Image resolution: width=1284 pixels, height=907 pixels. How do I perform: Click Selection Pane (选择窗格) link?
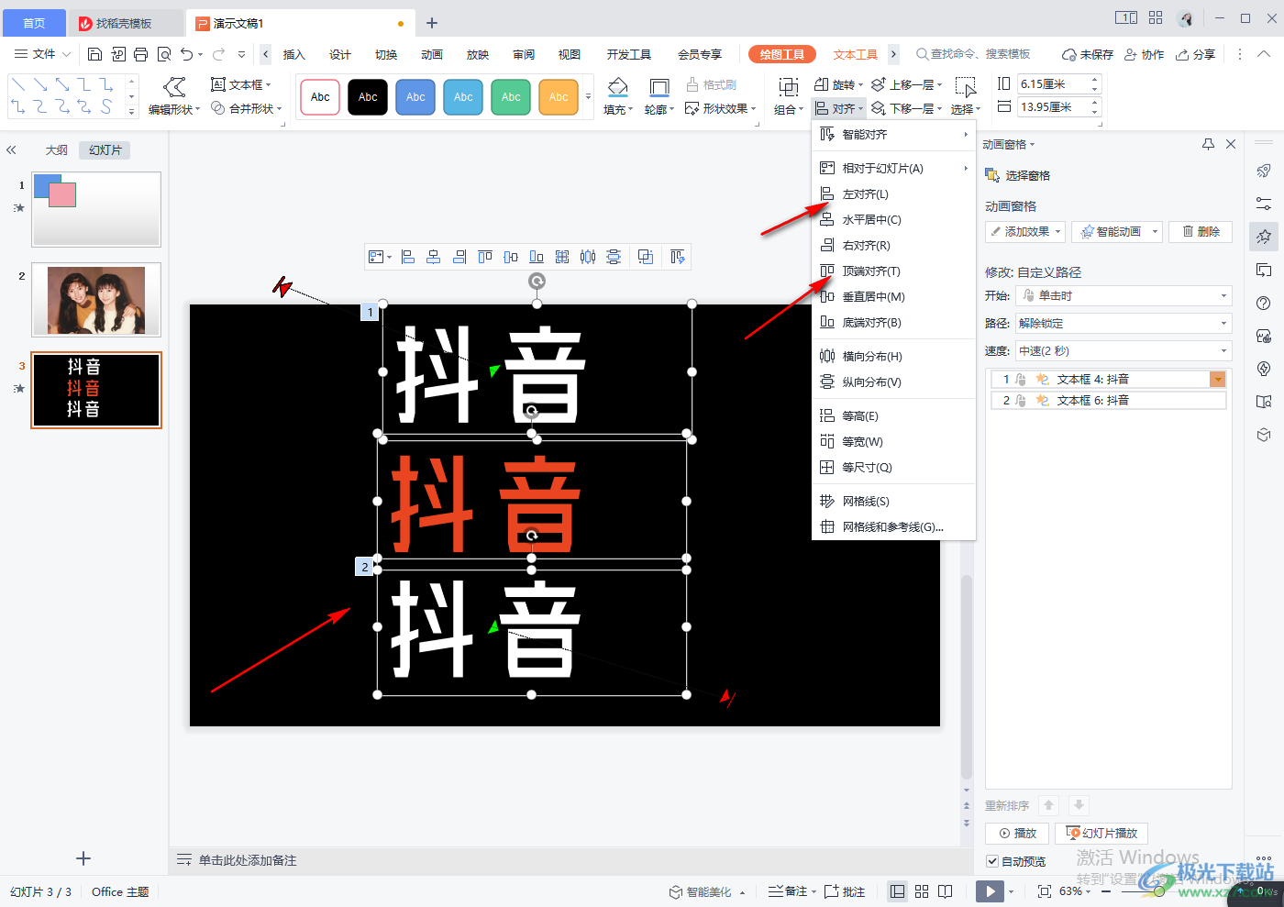pos(1018,175)
